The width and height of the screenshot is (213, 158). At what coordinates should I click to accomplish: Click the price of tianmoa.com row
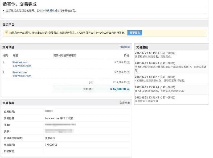[x=122, y=62]
